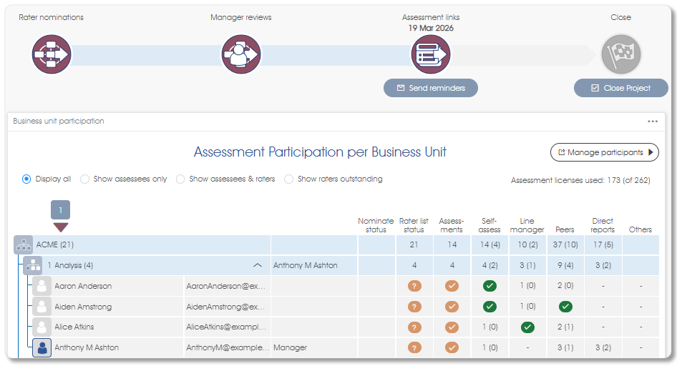The width and height of the screenshot is (677, 366).
Task: Click the Aaron Anderson name
Action: pyautogui.click(x=83, y=286)
